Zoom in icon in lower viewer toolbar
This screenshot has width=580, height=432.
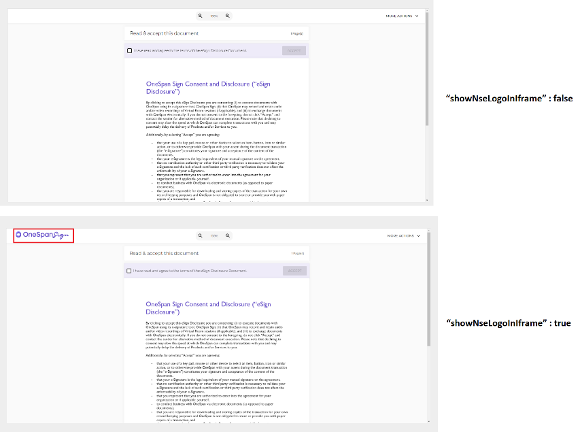[228, 235]
